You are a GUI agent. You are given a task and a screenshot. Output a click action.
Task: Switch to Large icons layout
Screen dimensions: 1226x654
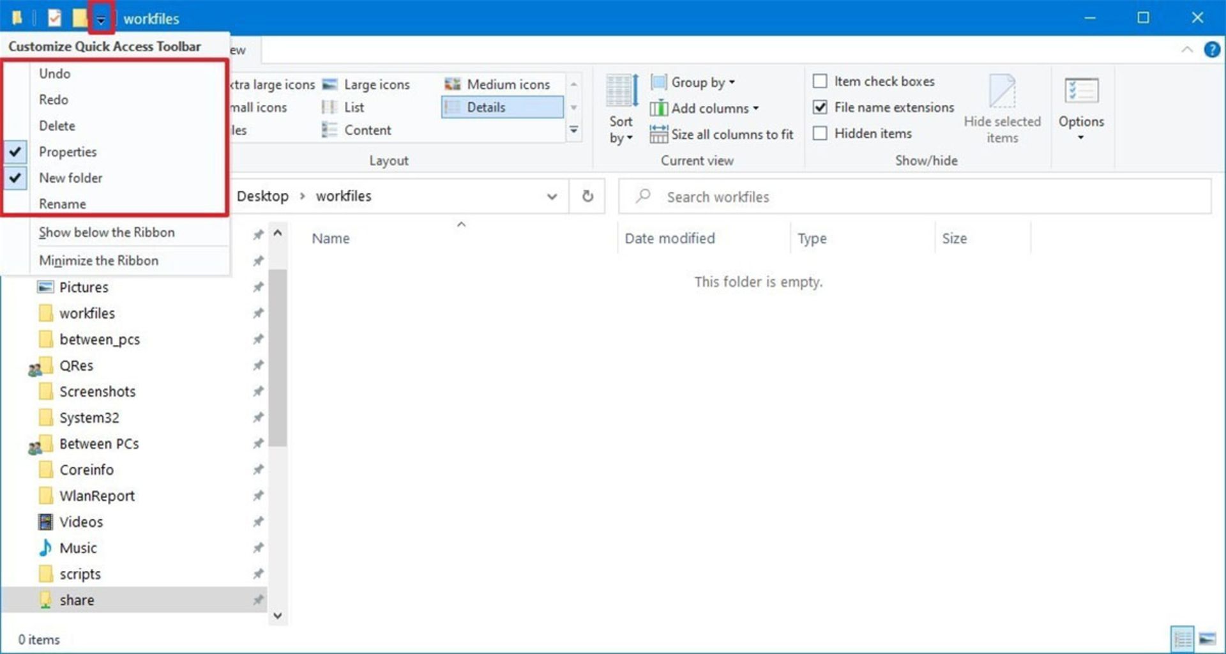367,84
